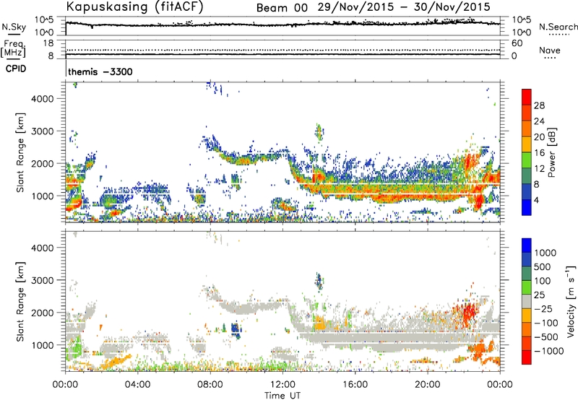
Task: Click the Slant Range label of velocity panel
Action: (x=20, y=302)
